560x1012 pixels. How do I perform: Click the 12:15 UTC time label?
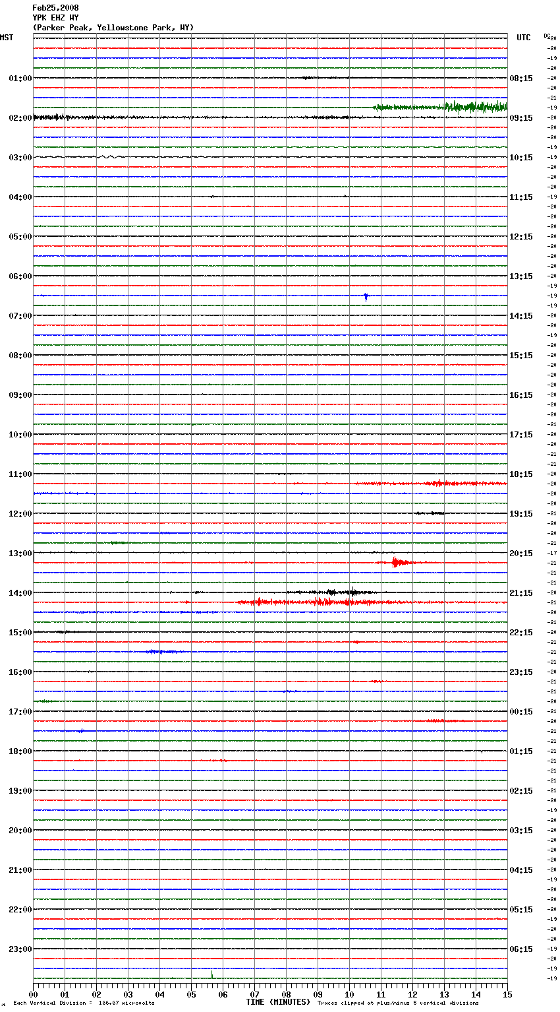521,237
